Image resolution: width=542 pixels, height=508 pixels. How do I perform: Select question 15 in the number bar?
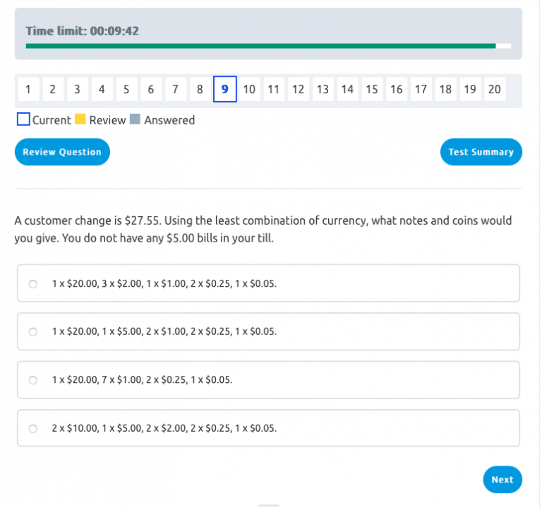pyautogui.click(x=372, y=90)
